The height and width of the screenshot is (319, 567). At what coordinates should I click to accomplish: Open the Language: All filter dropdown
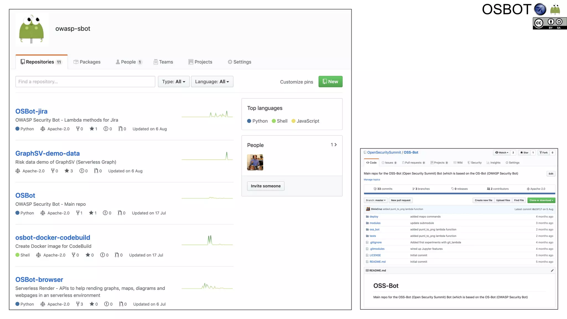coord(212,82)
